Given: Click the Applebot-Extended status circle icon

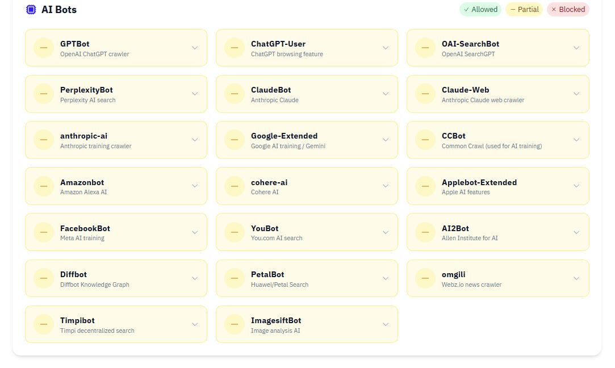Looking at the screenshot, I should (x=425, y=186).
